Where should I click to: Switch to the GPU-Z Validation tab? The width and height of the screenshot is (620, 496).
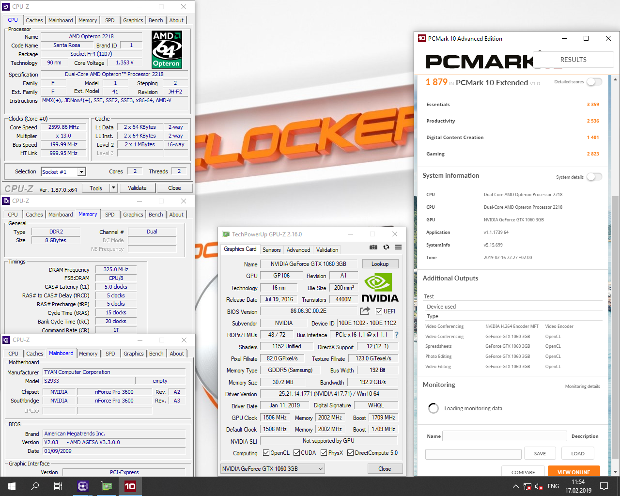327,250
